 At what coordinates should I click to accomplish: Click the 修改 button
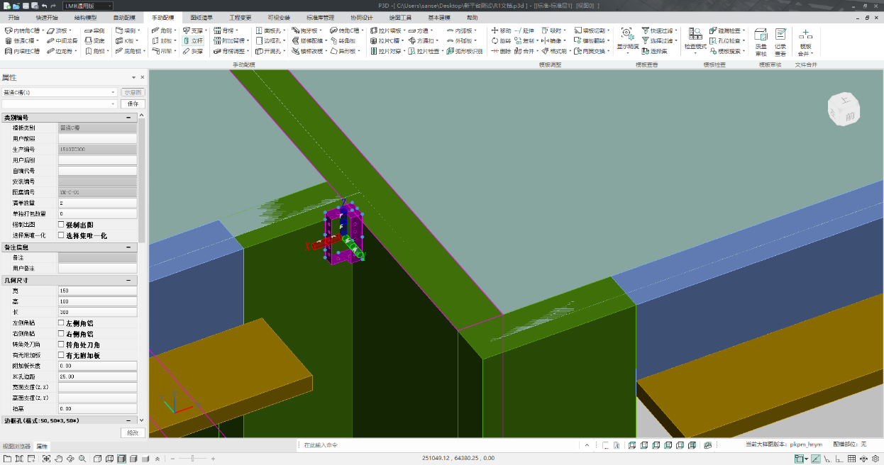[133, 433]
